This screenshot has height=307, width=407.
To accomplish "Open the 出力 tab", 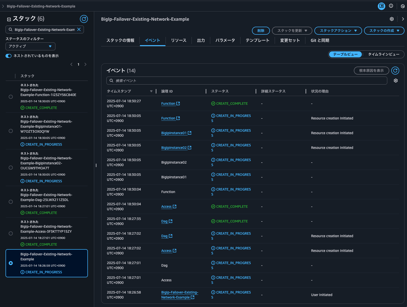I will click(201, 40).
